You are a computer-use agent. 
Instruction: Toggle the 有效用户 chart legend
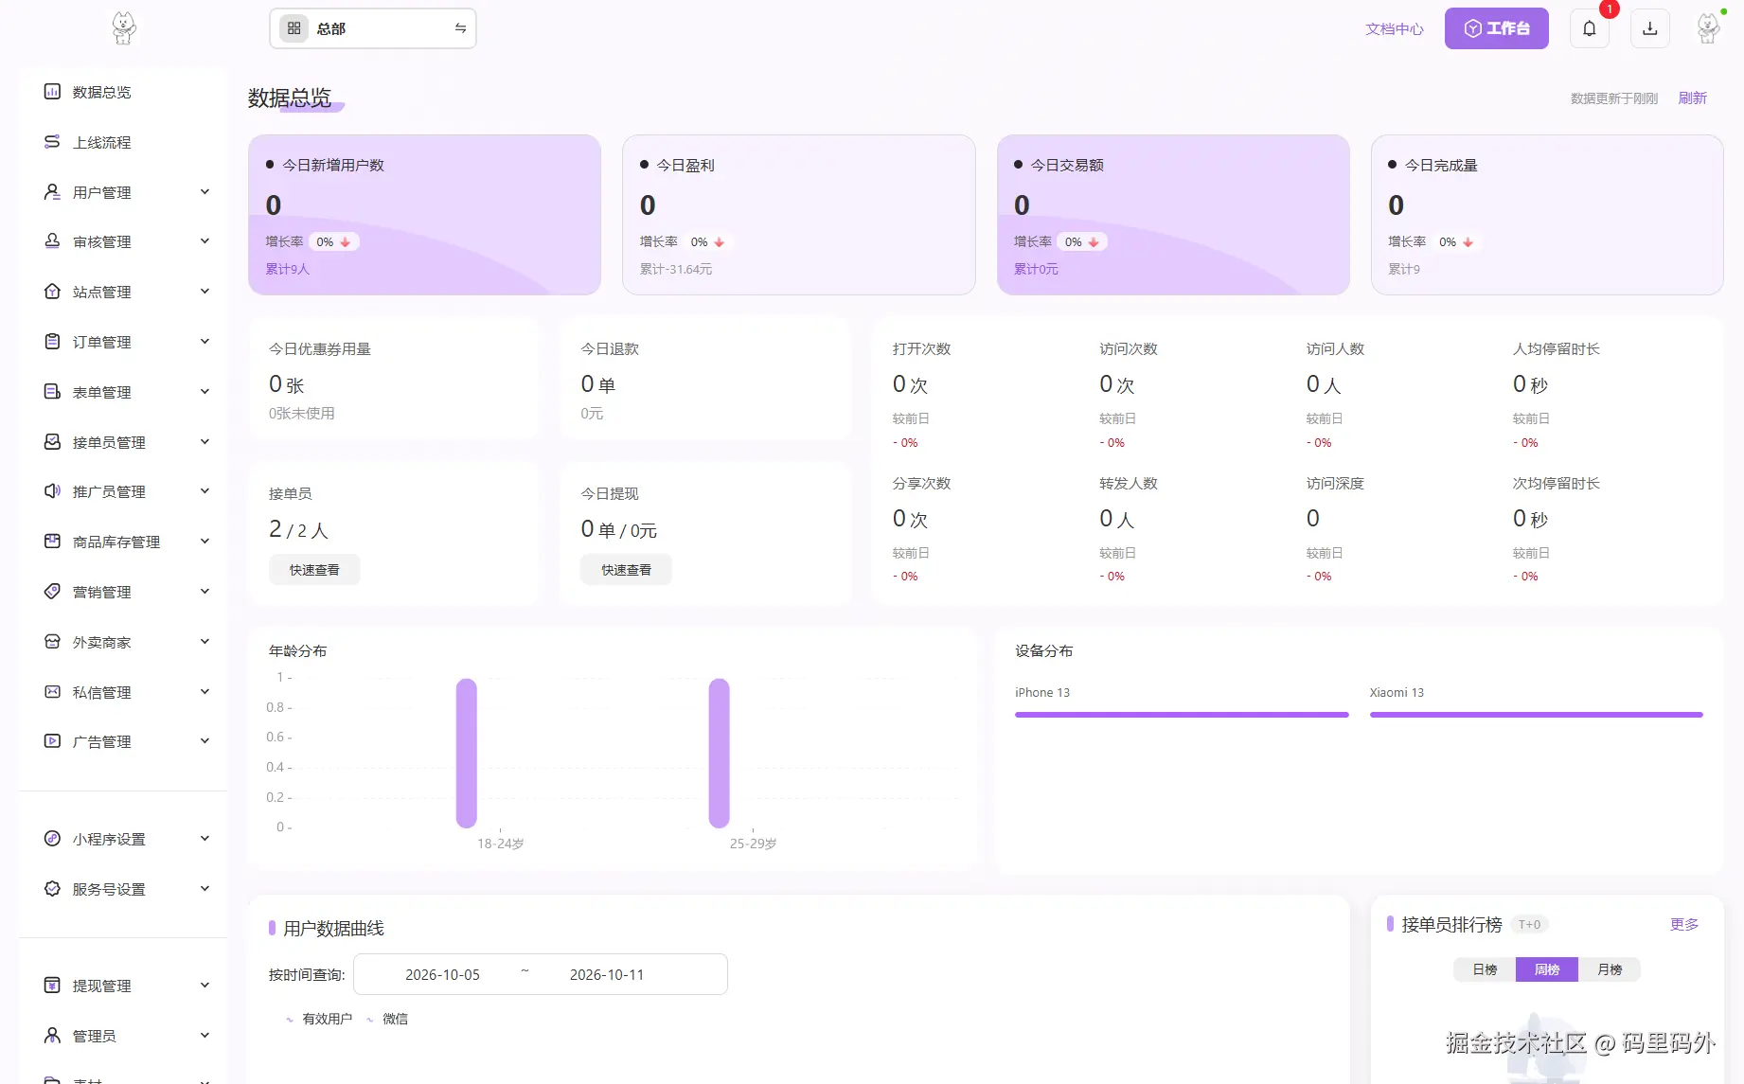coord(319,1019)
